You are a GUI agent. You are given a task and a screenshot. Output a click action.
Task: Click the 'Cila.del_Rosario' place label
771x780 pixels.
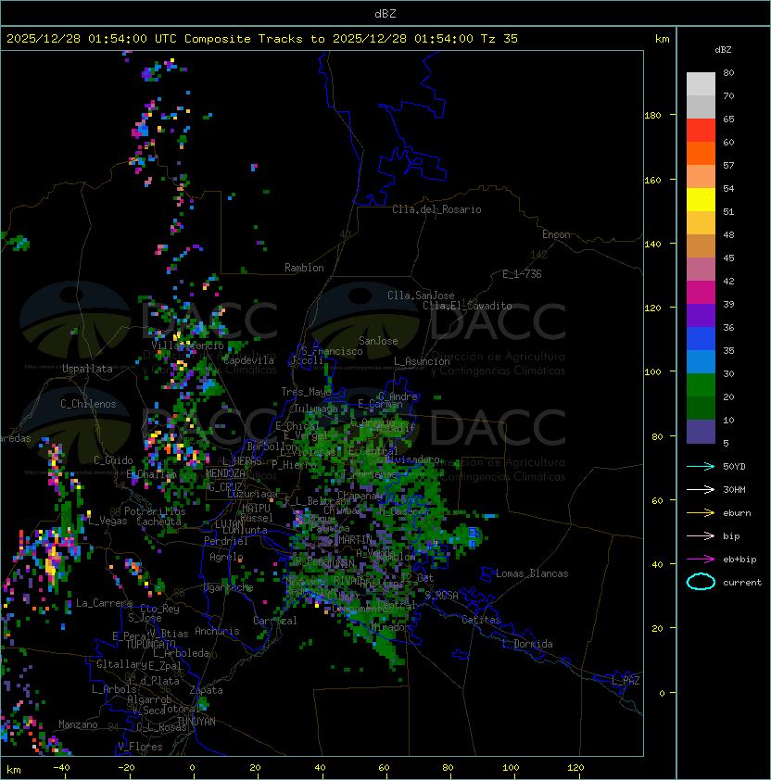click(x=436, y=209)
